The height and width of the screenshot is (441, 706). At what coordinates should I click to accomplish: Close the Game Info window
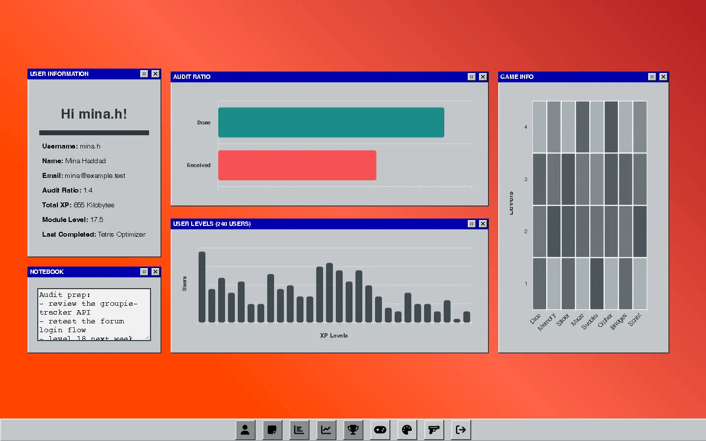[663, 76]
